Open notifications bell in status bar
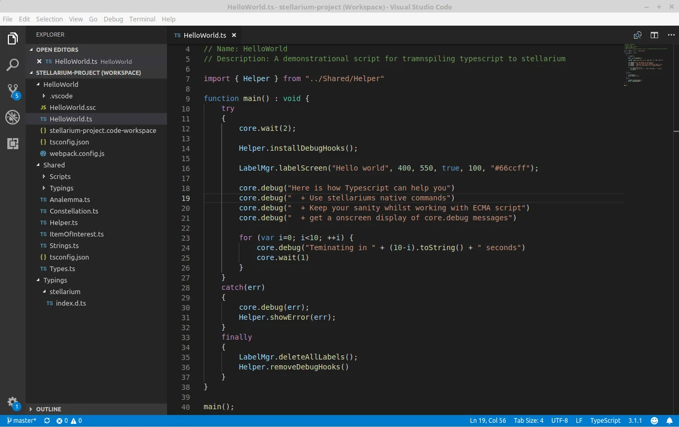The height and width of the screenshot is (427, 679). point(670,421)
